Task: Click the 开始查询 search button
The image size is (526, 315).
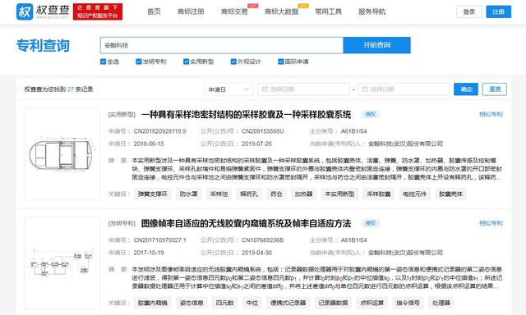Action: point(376,45)
